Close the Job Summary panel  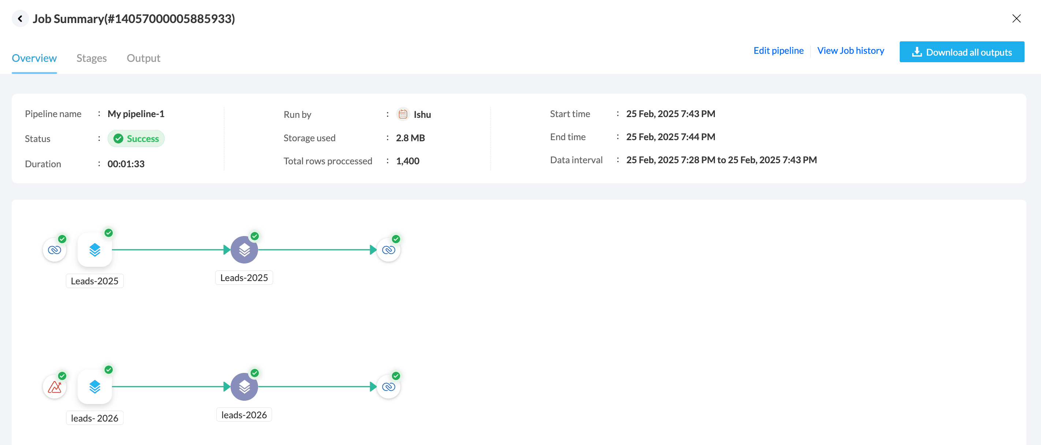(x=1016, y=19)
